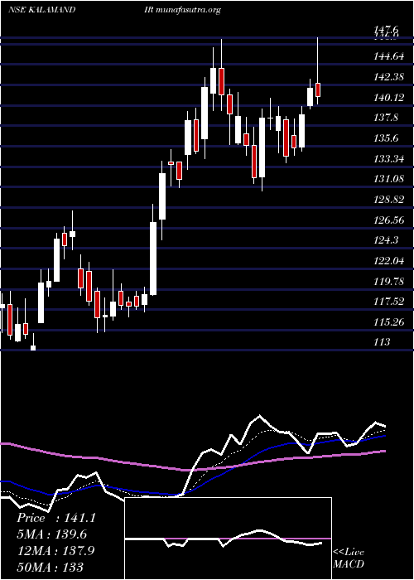Select the 113 price axis label

[383, 341]
